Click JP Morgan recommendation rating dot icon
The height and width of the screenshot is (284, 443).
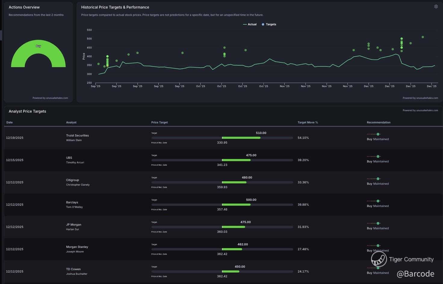(x=378, y=223)
